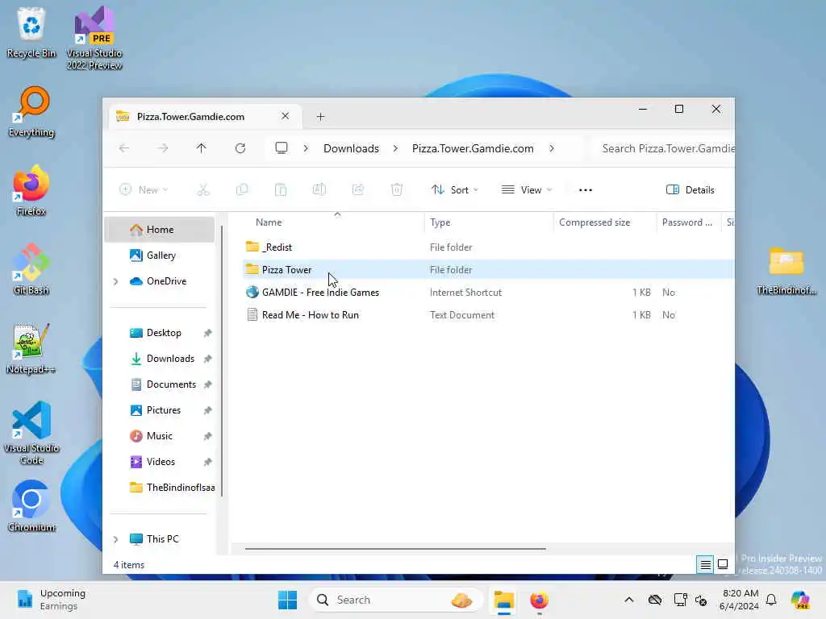Sort by Password column header

coord(689,222)
